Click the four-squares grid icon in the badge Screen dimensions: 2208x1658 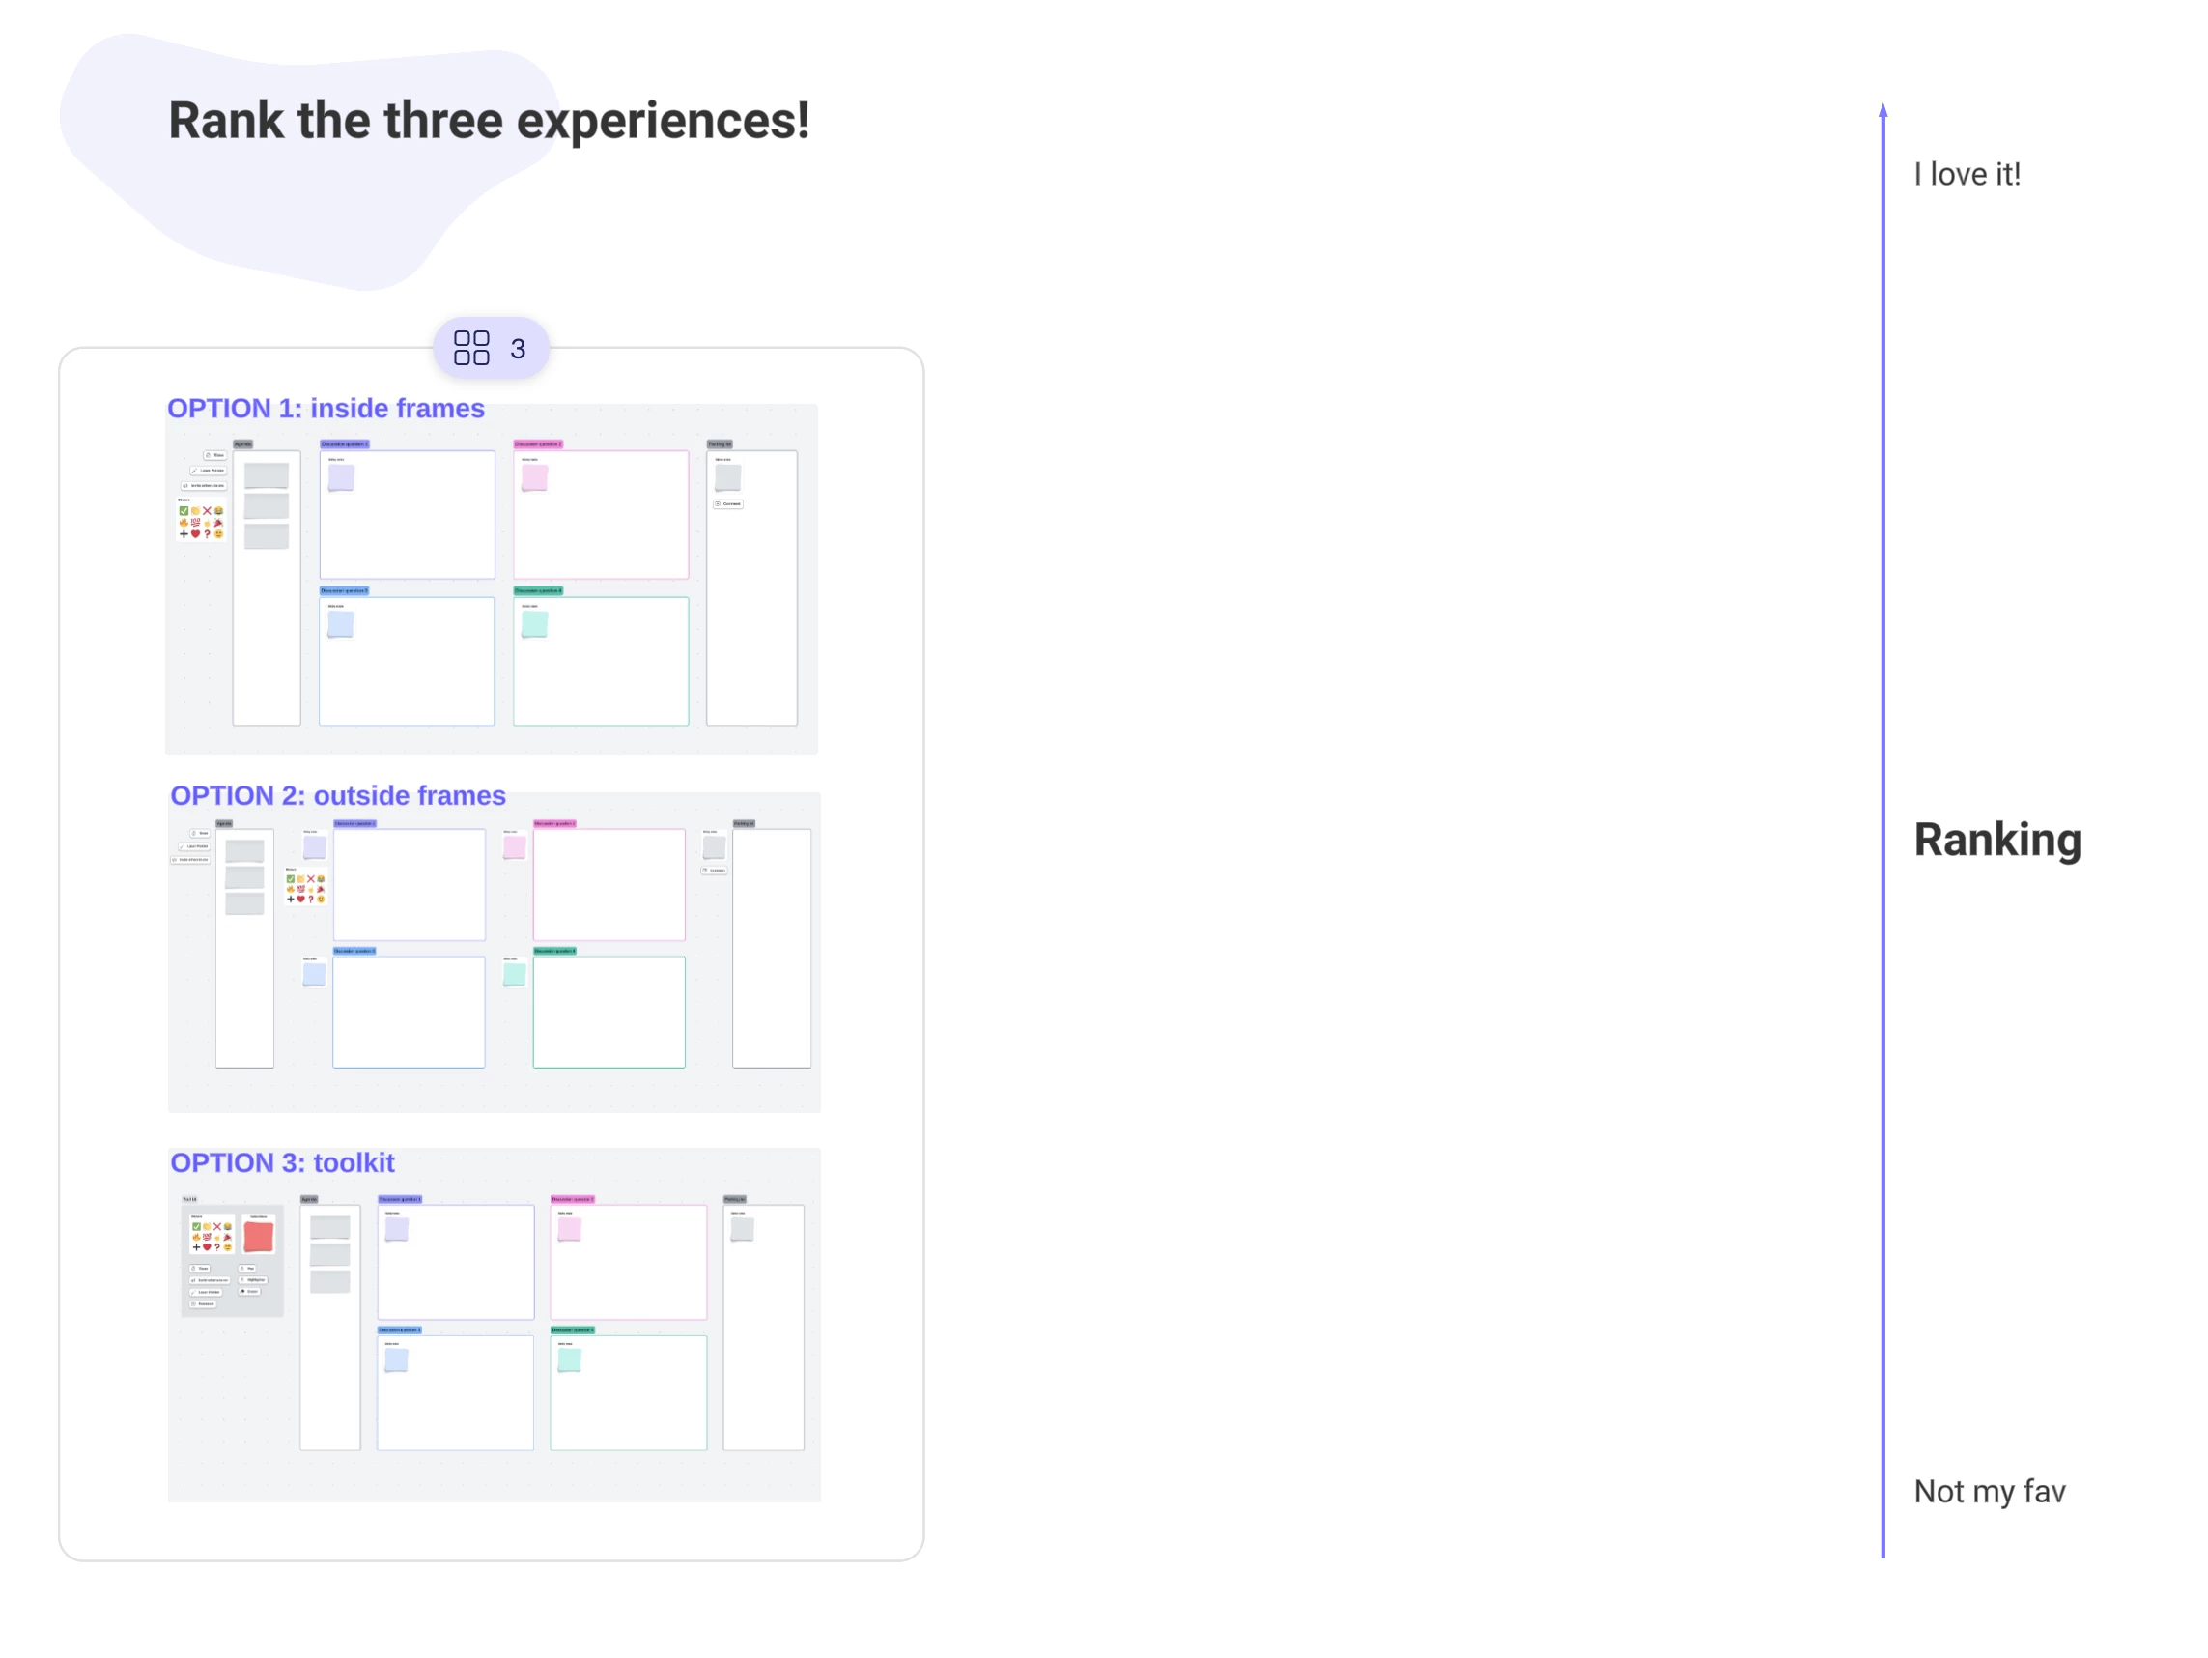pos(471,348)
